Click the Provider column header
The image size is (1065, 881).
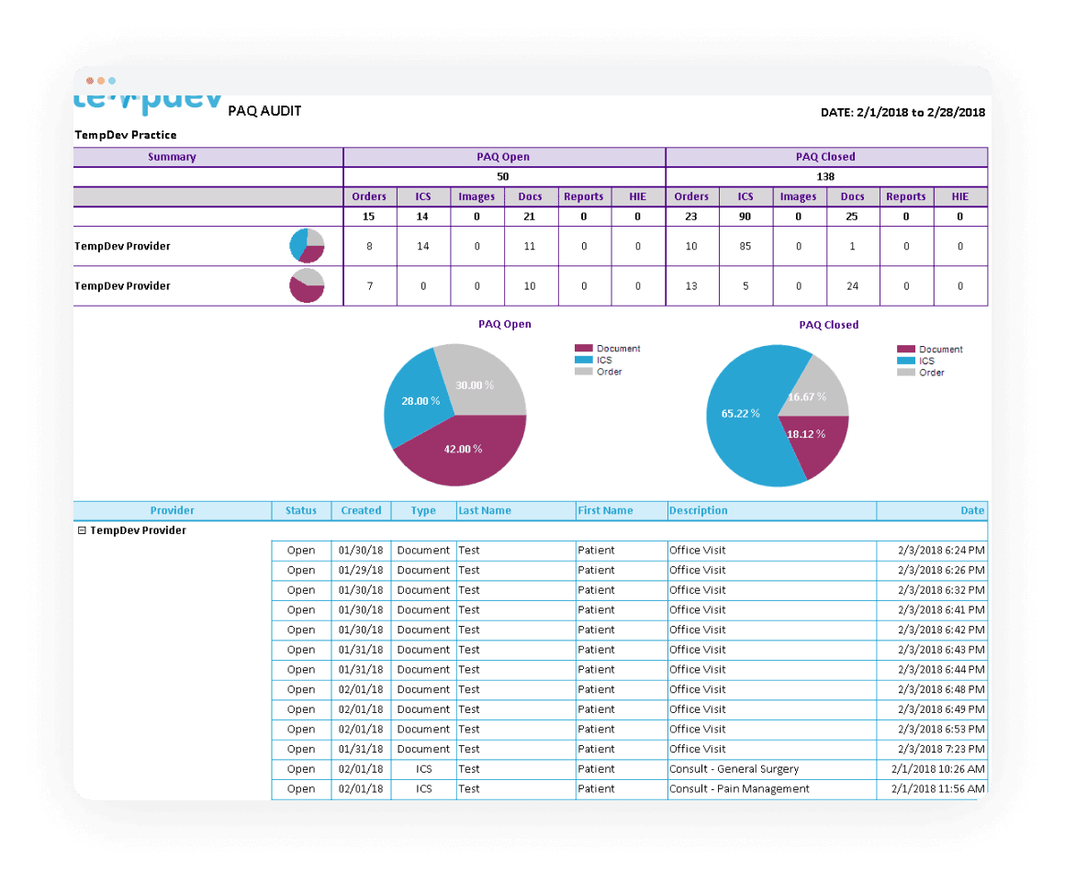pyautogui.click(x=172, y=510)
